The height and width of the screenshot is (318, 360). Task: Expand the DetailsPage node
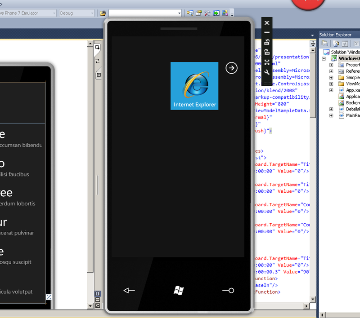331,109
